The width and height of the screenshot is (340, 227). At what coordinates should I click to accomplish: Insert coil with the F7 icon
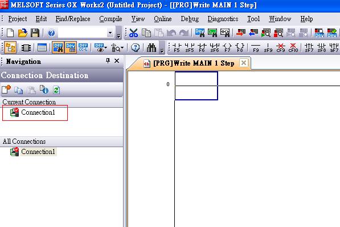(x=227, y=47)
